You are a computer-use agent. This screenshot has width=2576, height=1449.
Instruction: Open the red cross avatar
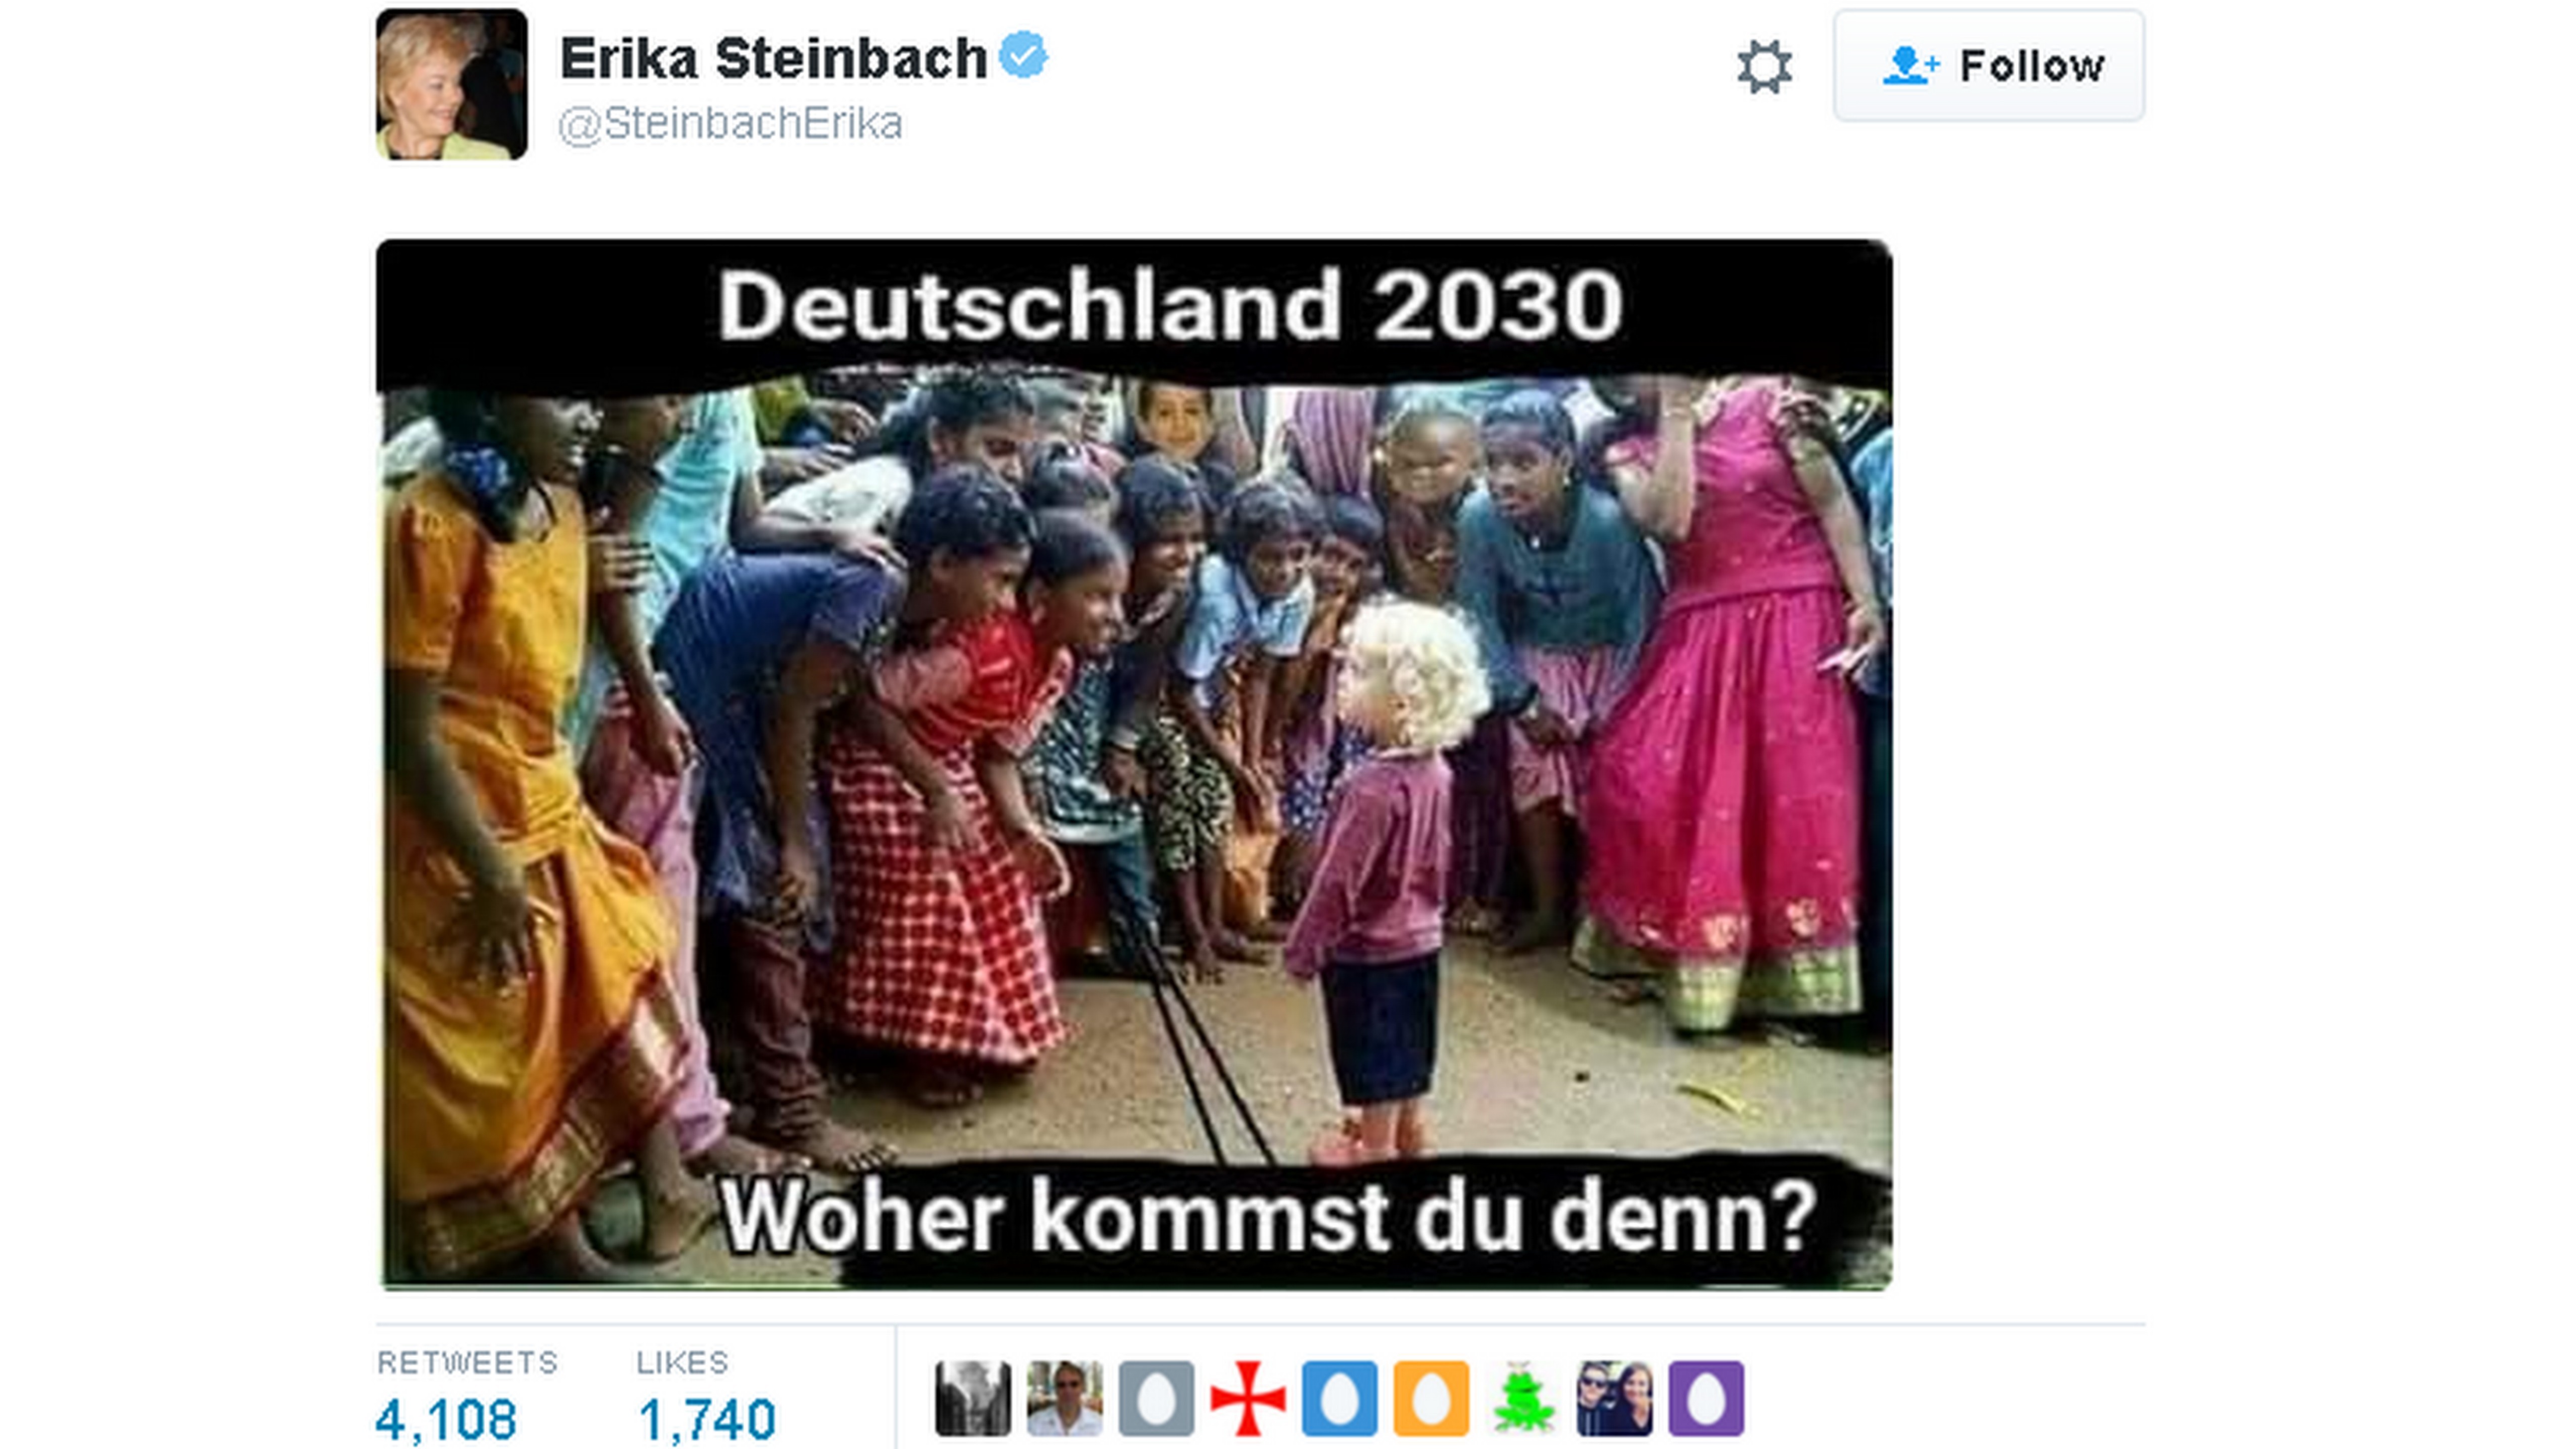pos(1248,1398)
